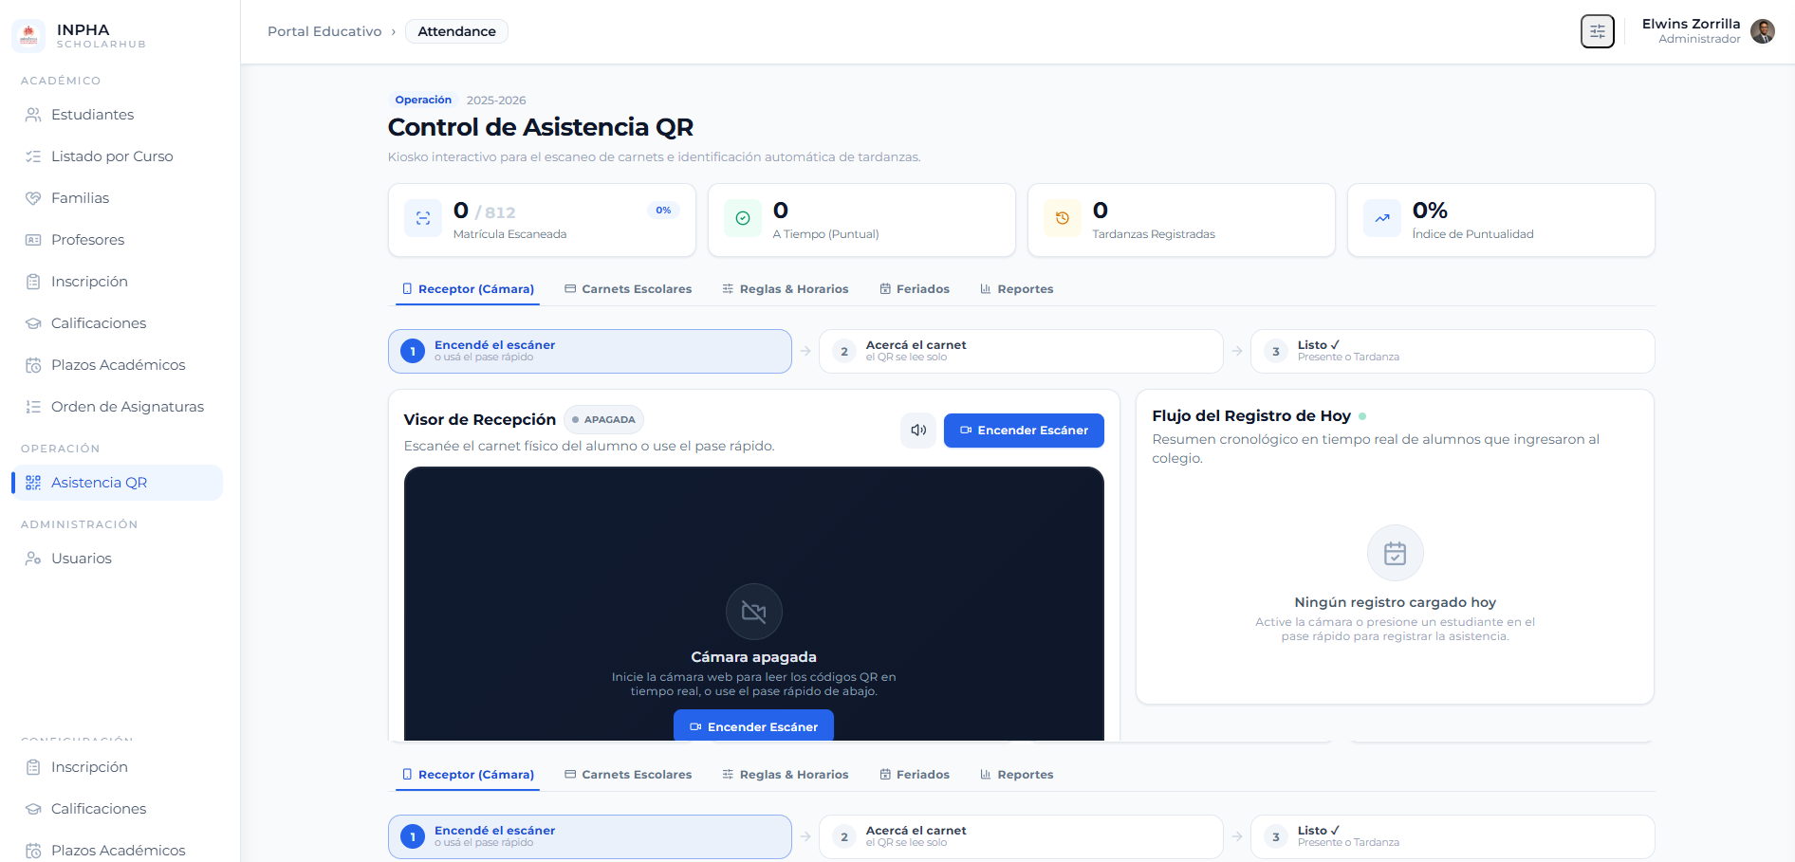Open the Profesores page
The height and width of the screenshot is (862, 1795).
coord(117,240)
